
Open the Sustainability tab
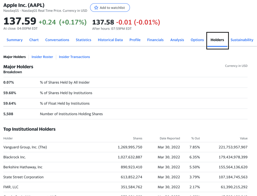tap(242, 40)
